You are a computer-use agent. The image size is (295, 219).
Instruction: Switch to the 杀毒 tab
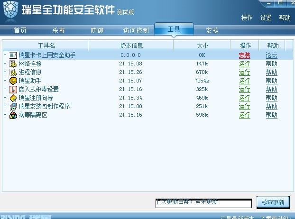(58, 30)
